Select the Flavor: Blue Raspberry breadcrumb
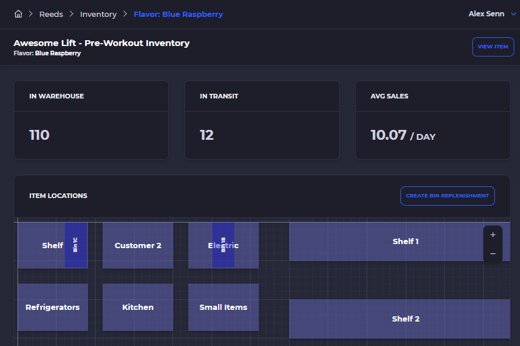Screen dimensions: 520x346 tap(178, 14)
